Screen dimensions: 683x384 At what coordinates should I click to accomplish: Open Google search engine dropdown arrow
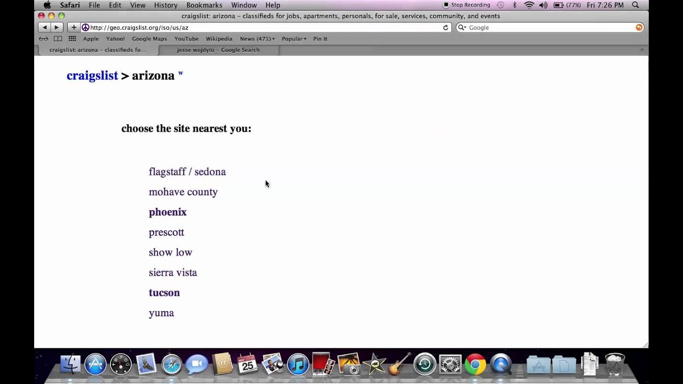click(462, 27)
